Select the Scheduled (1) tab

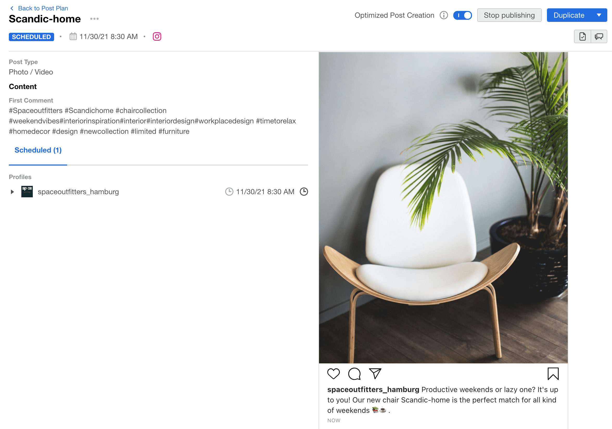tap(38, 150)
